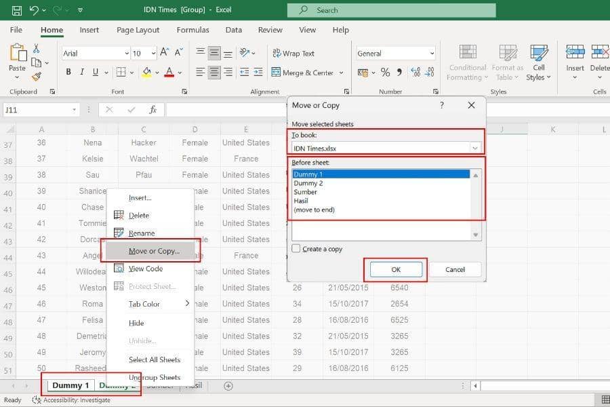The width and height of the screenshot is (610, 407).
Task: Click Cancel to dismiss the dialog
Action: click(x=455, y=269)
